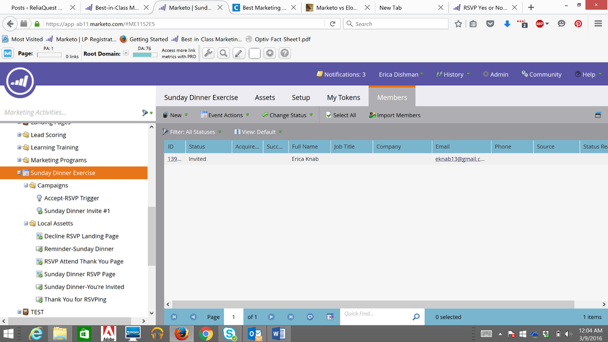Collapse the Campaigns folder

[26, 186]
